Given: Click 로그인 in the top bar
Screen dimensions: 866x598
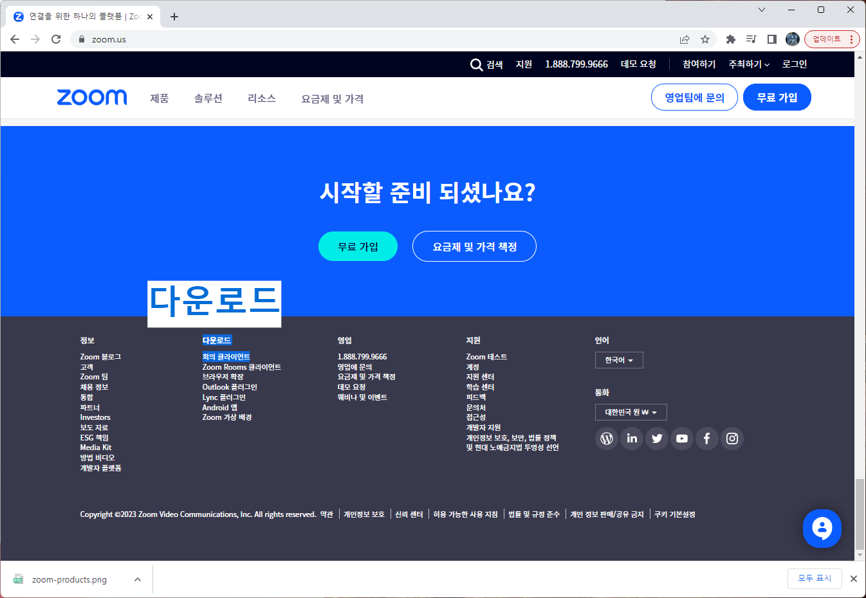Looking at the screenshot, I should pyautogui.click(x=795, y=64).
